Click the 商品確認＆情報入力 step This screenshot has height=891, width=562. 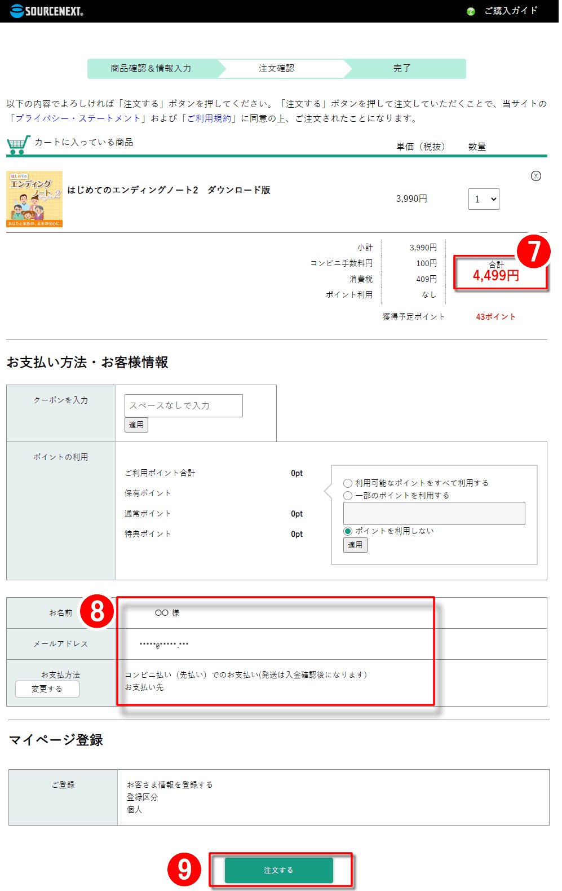coord(151,68)
